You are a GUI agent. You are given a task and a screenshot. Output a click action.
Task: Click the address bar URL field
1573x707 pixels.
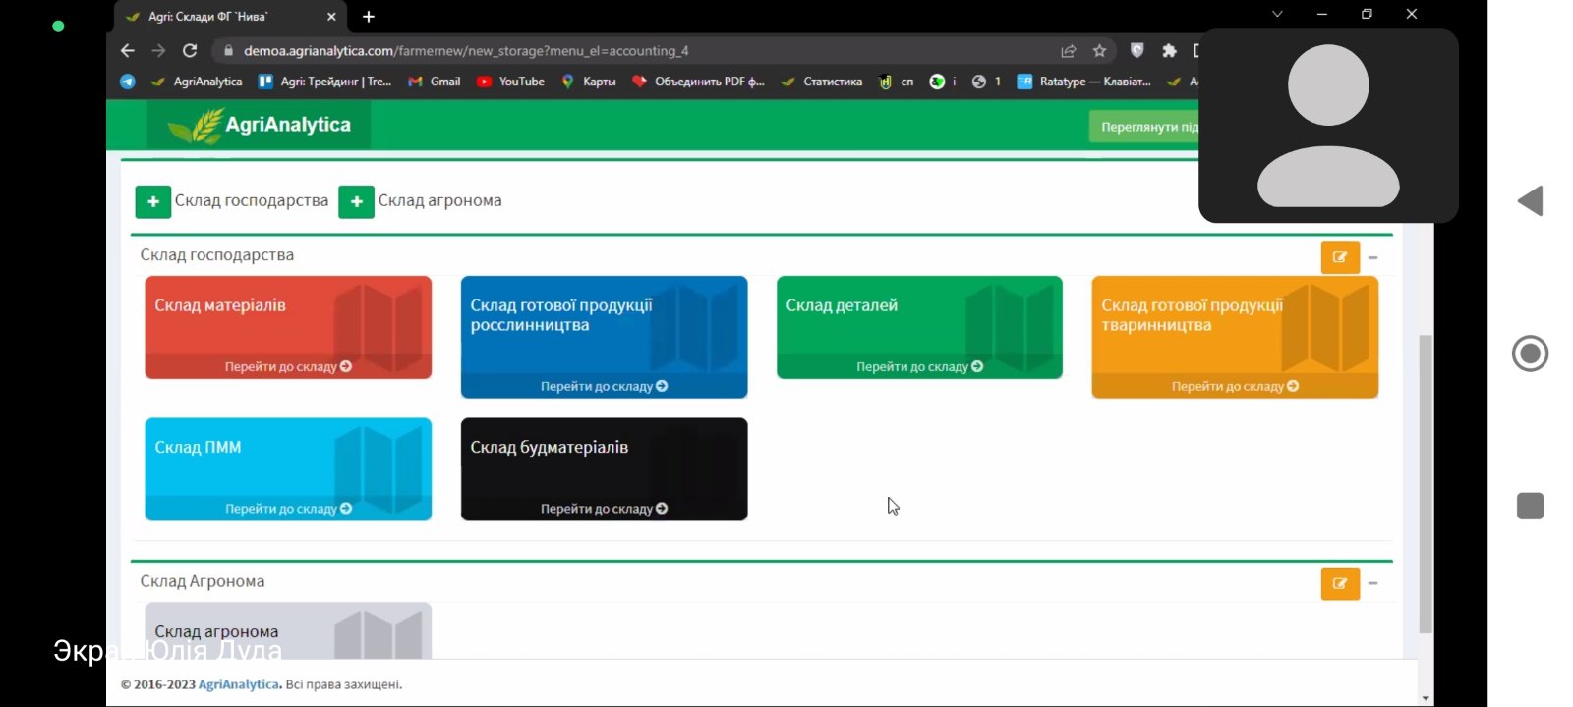(590, 50)
